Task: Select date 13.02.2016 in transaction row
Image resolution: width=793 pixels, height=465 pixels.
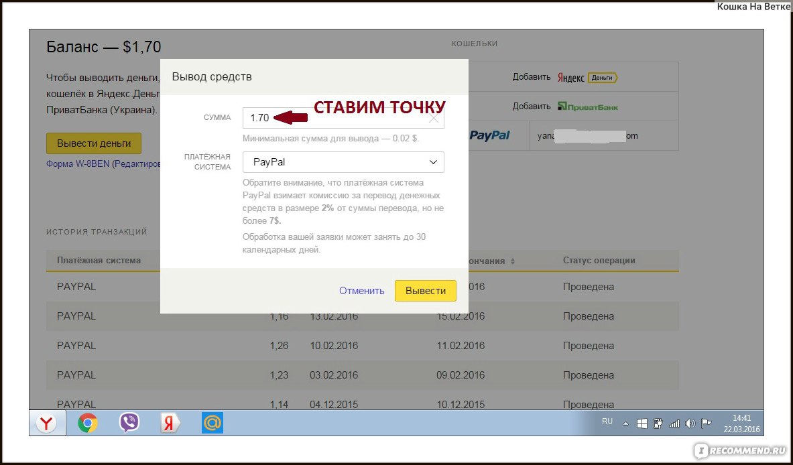Action: (x=334, y=316)
